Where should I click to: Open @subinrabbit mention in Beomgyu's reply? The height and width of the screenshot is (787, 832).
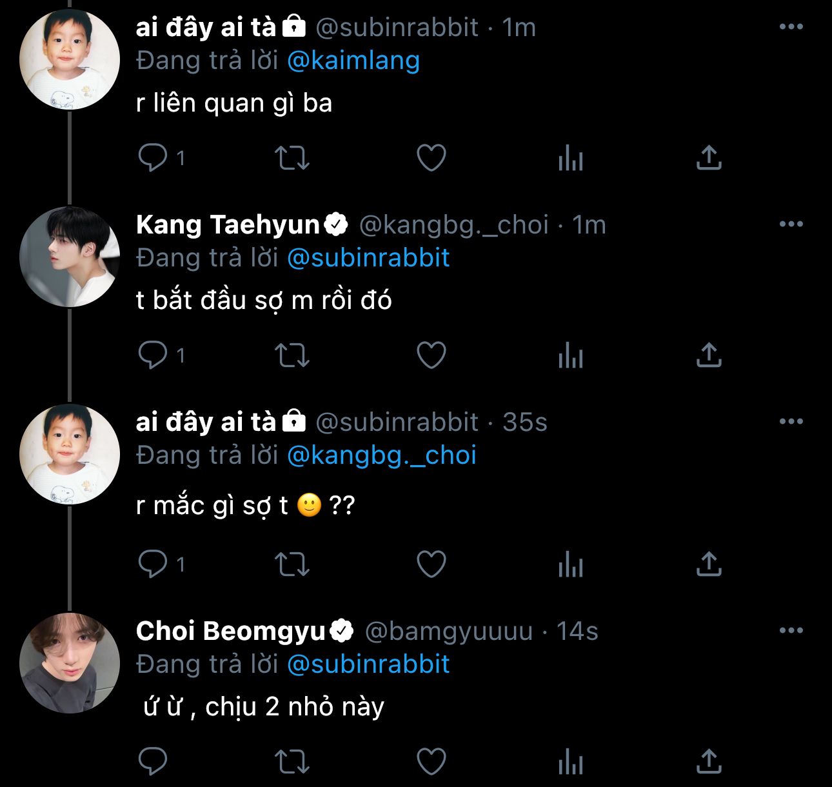[x=368, y=664]
